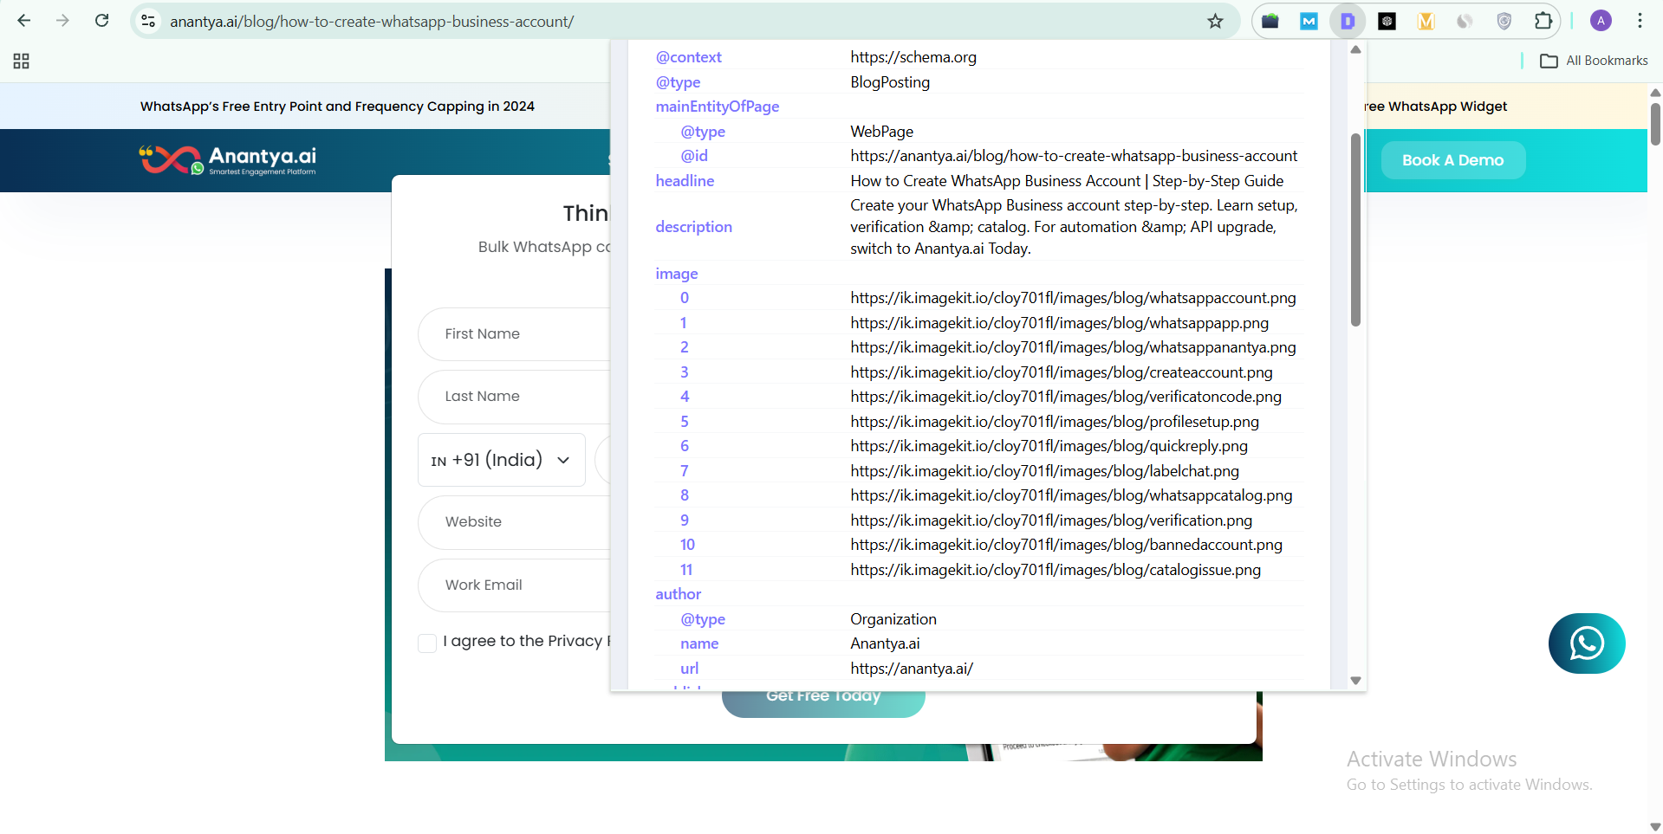Reload the current page
Image resolution: width=1663 pixels, height=834 pixels.
[101, 21]
